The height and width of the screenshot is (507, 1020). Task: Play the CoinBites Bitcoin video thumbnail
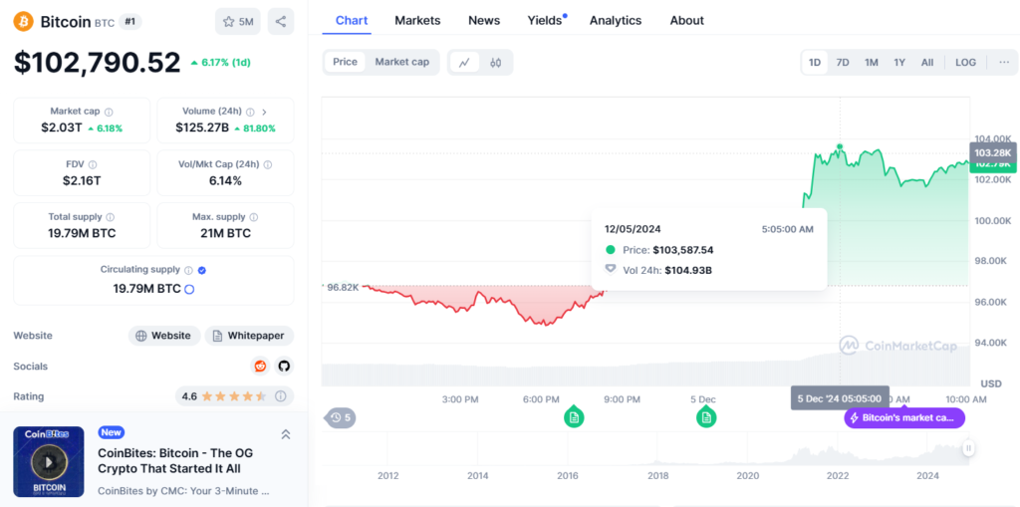pos(49,461)
